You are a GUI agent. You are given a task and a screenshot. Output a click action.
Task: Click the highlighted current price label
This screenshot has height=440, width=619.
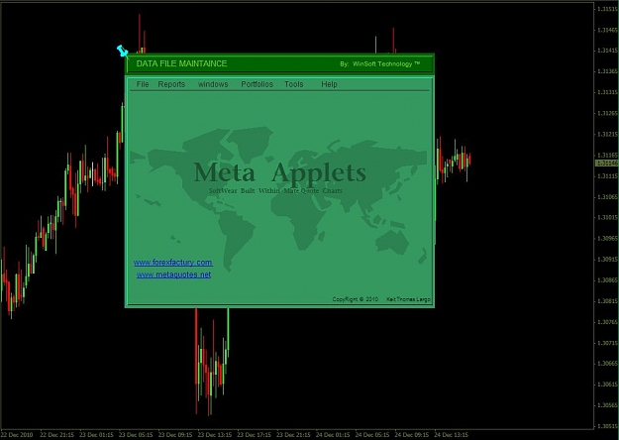tap(607, 164)
